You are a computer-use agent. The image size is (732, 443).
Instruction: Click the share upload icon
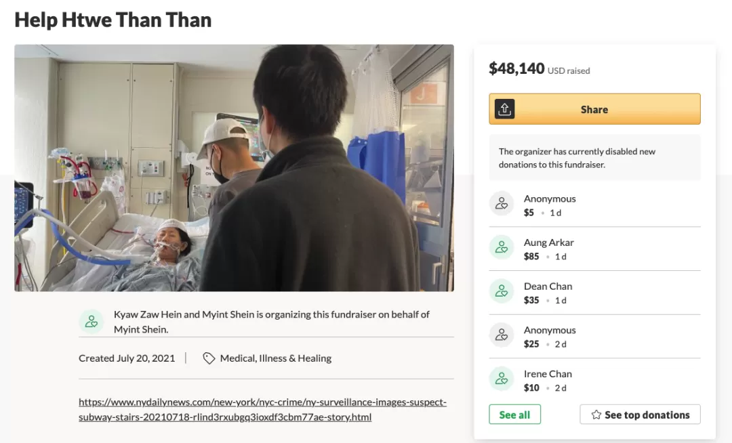pos(504,109)
